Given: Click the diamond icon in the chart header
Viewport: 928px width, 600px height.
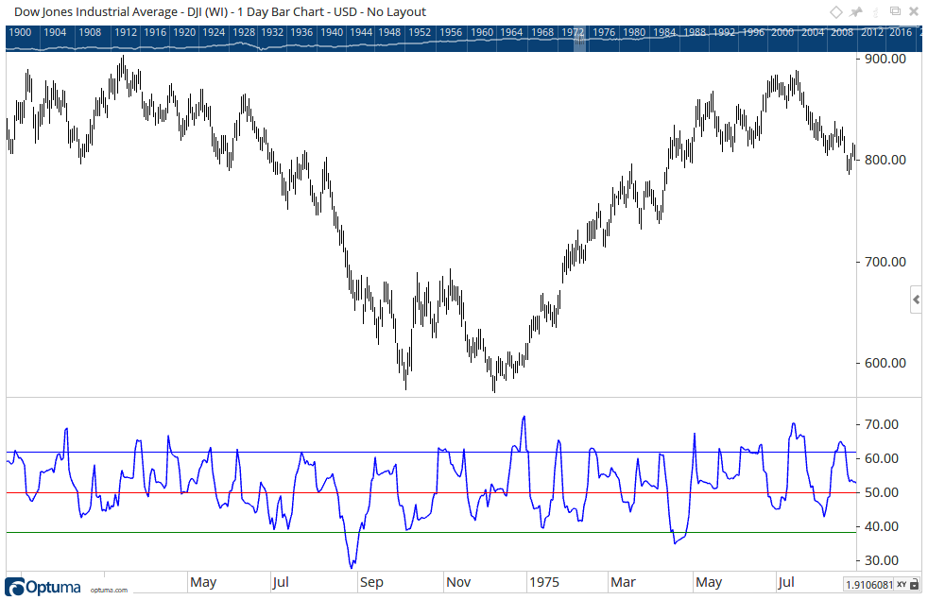Looking at the screenshot, I should click(x=835, y=12).
